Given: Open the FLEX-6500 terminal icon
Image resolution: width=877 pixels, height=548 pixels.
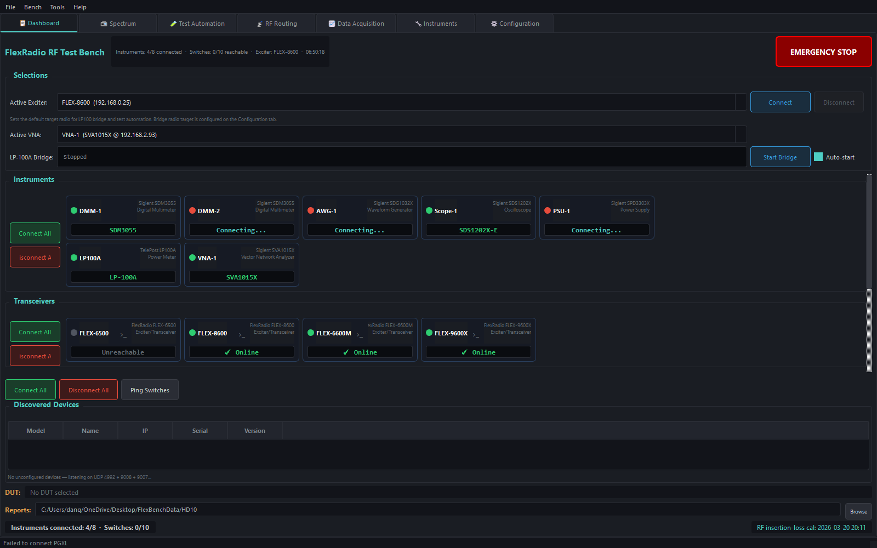Looking at the screenshot, I should click(123, 334).
